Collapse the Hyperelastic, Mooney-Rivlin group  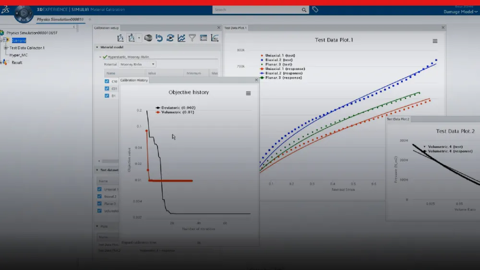click(100, 57)
